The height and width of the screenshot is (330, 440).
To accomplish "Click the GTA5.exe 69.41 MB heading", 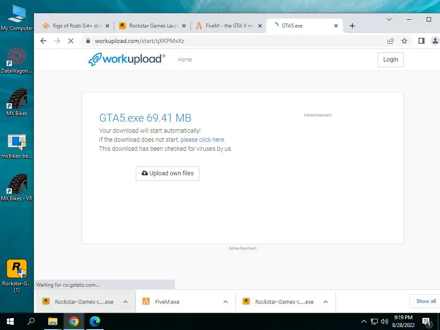I will click(x=145, y=118).
